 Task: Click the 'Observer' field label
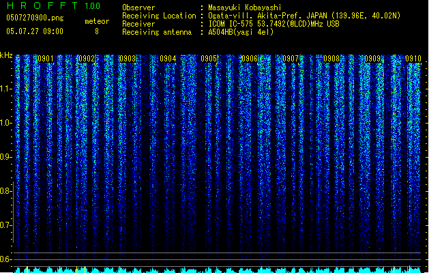[x=138, y=8]
